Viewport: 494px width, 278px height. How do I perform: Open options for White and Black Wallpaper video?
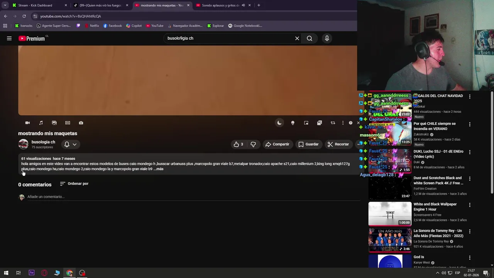(x=470, y=205)
